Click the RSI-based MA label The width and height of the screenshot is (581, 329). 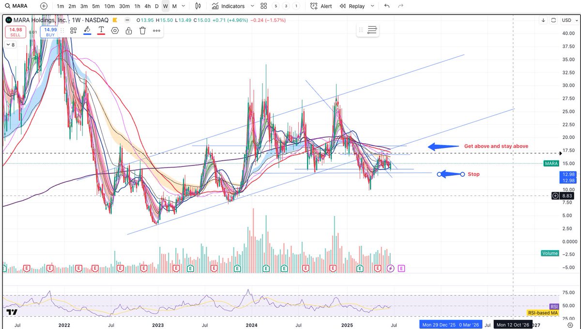pos(542,314)
